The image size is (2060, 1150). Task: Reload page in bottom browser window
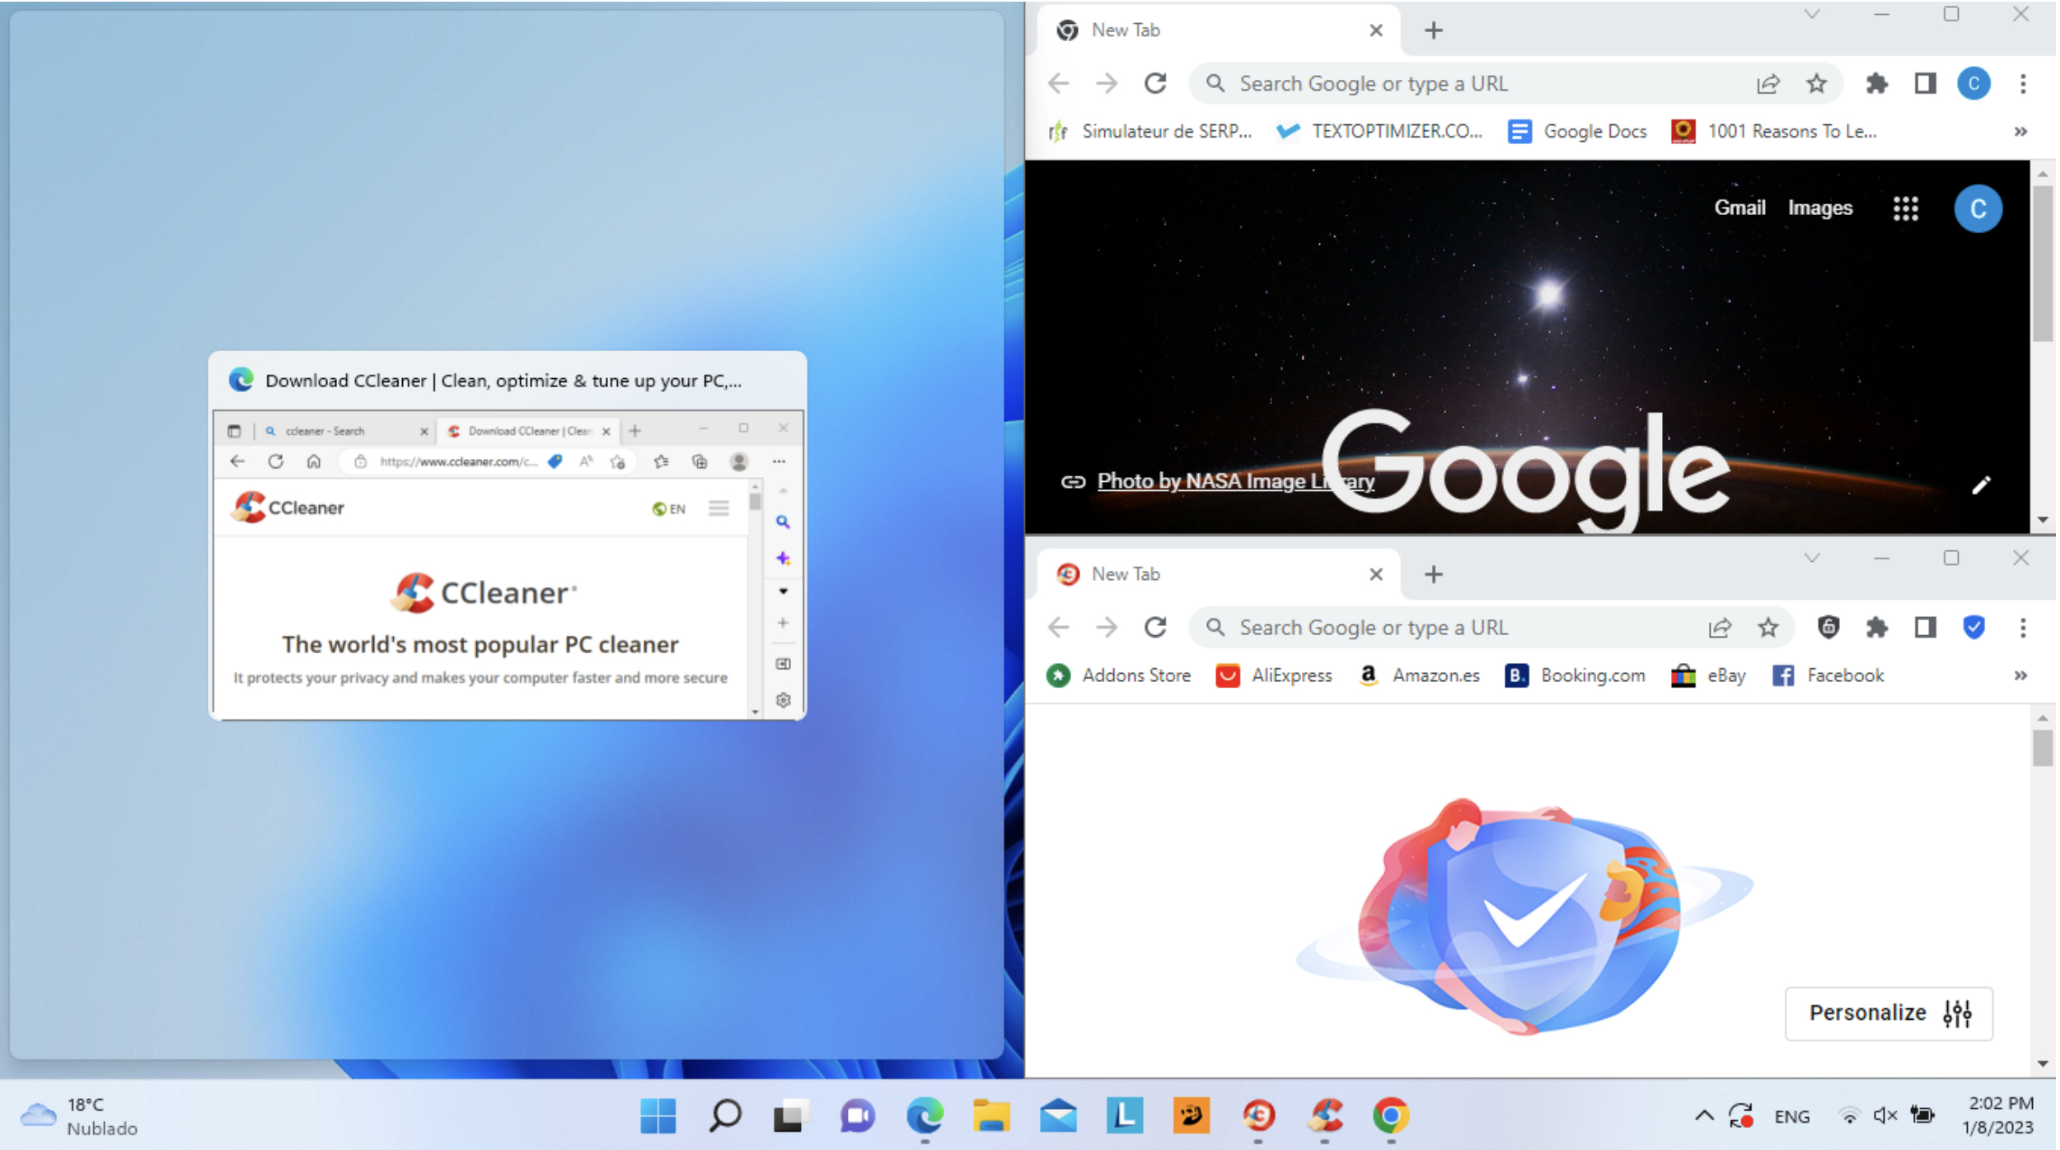tap(1156, 628)
